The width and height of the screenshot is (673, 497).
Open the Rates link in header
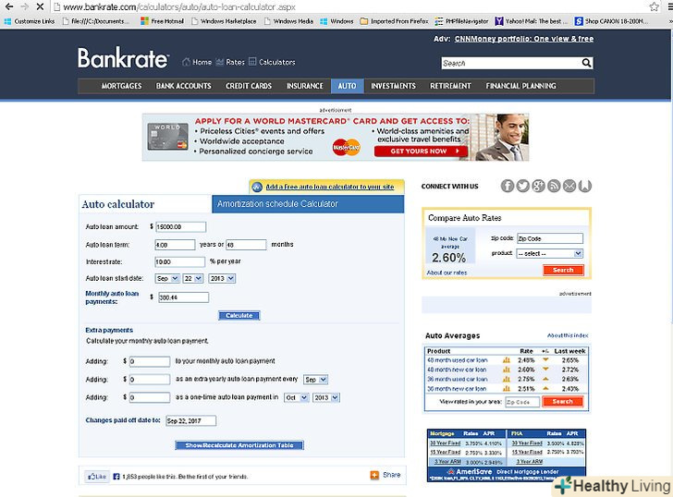pos(230,62)
